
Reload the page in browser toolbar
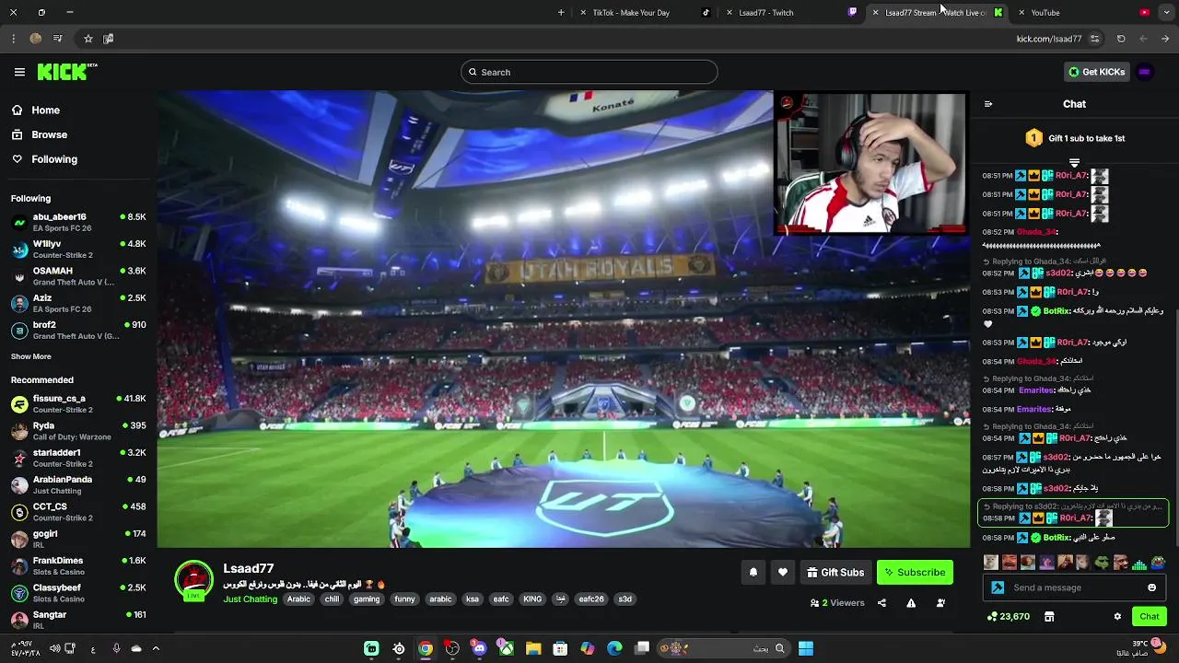coord(1121,39)
